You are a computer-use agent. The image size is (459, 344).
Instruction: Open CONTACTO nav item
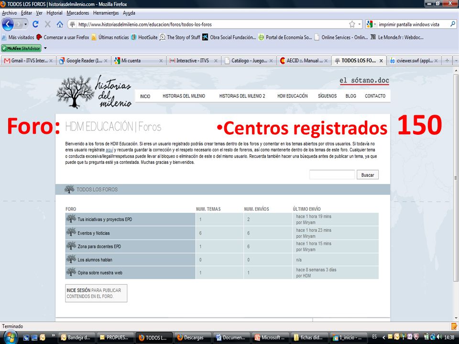click(375, 96)
